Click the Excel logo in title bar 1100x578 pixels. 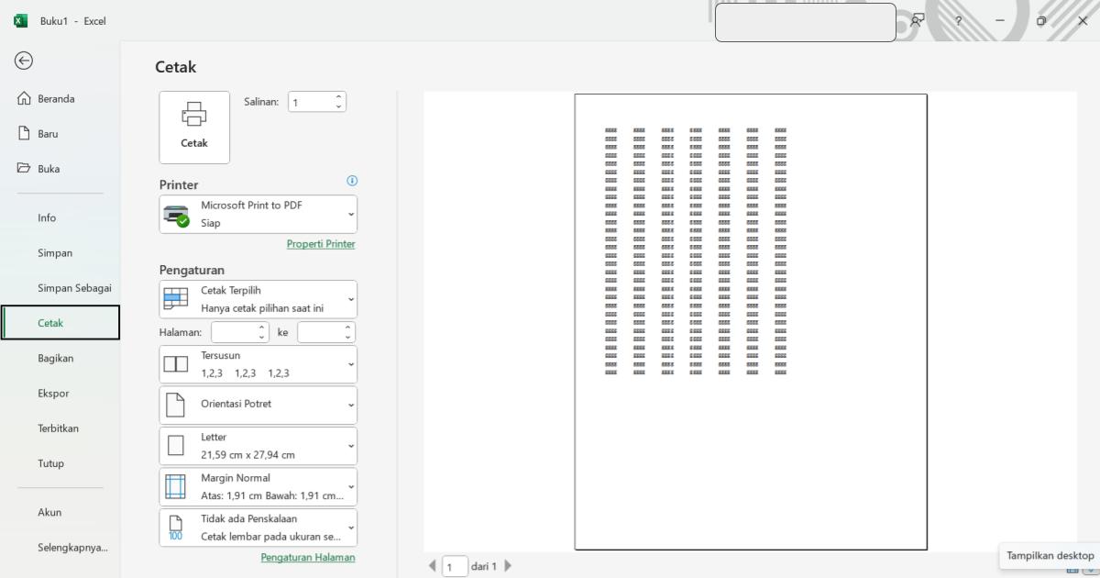[x=21, y=20]
